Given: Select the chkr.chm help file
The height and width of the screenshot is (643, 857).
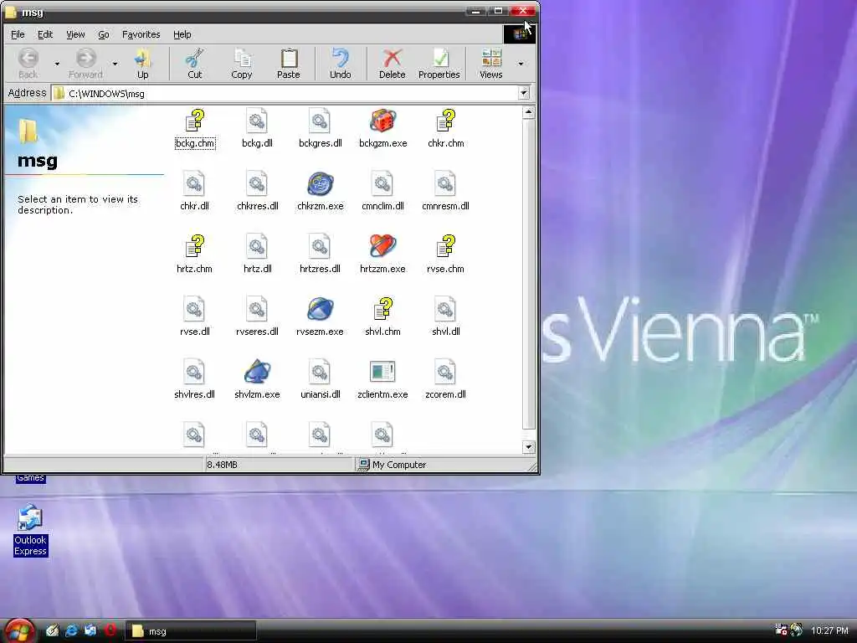Looking at the screenshot, I should tap(445, 129).
